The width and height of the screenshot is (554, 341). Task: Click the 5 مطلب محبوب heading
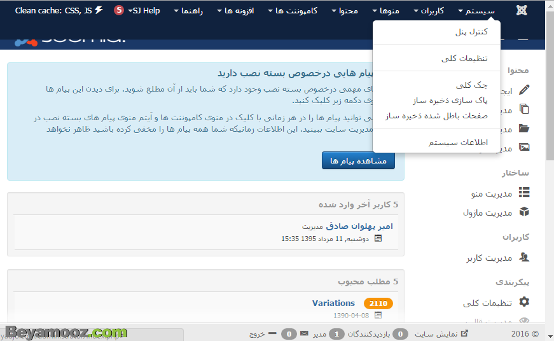(x=368, y=281)
